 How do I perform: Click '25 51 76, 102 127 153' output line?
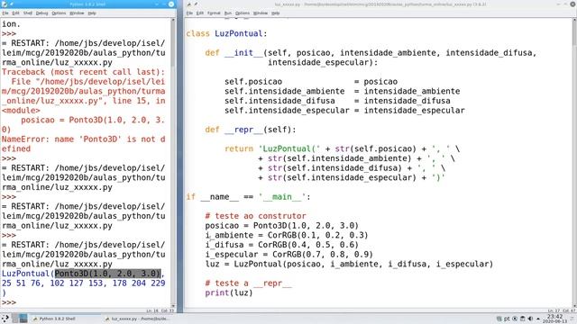click(83, 283)
